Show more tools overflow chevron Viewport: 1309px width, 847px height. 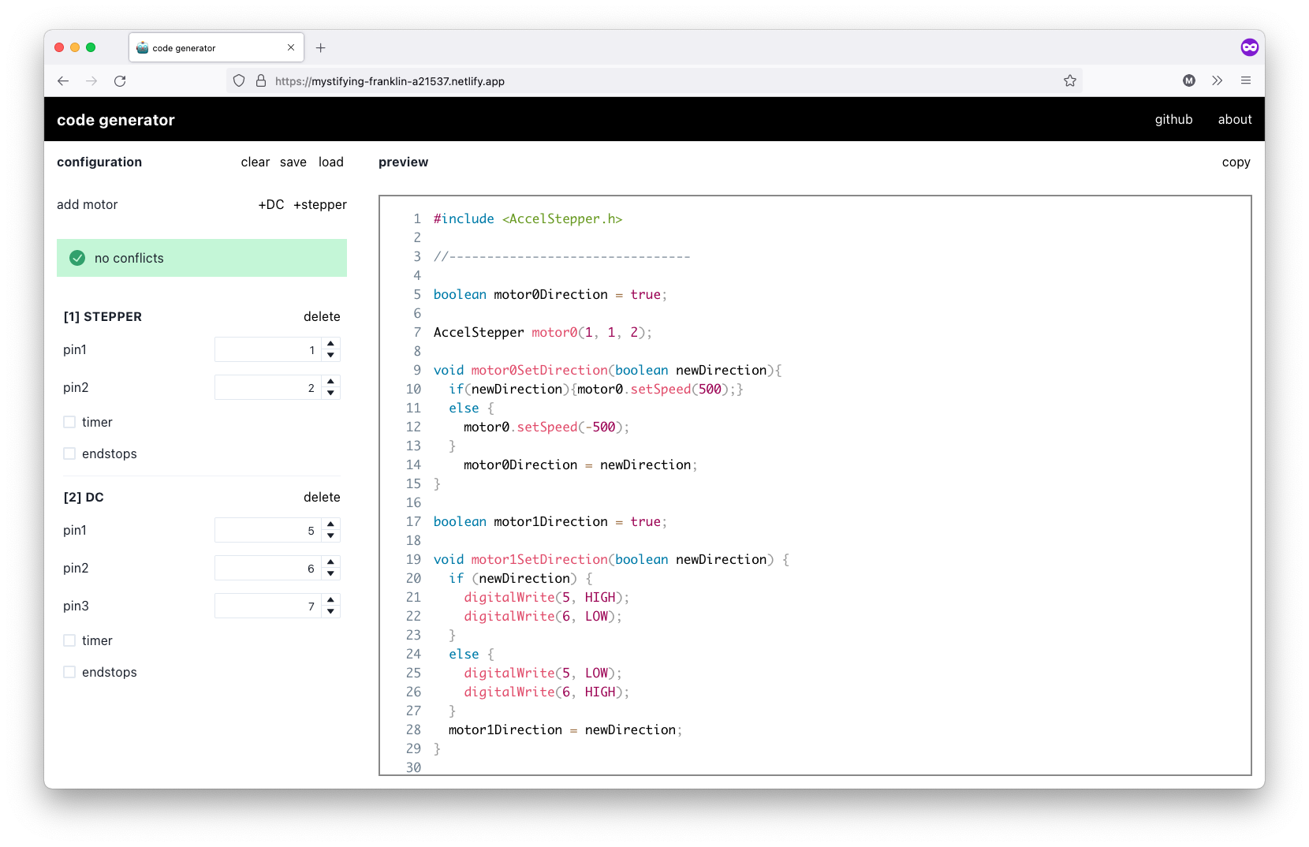pyautogui.click(x=1218, y=80)
